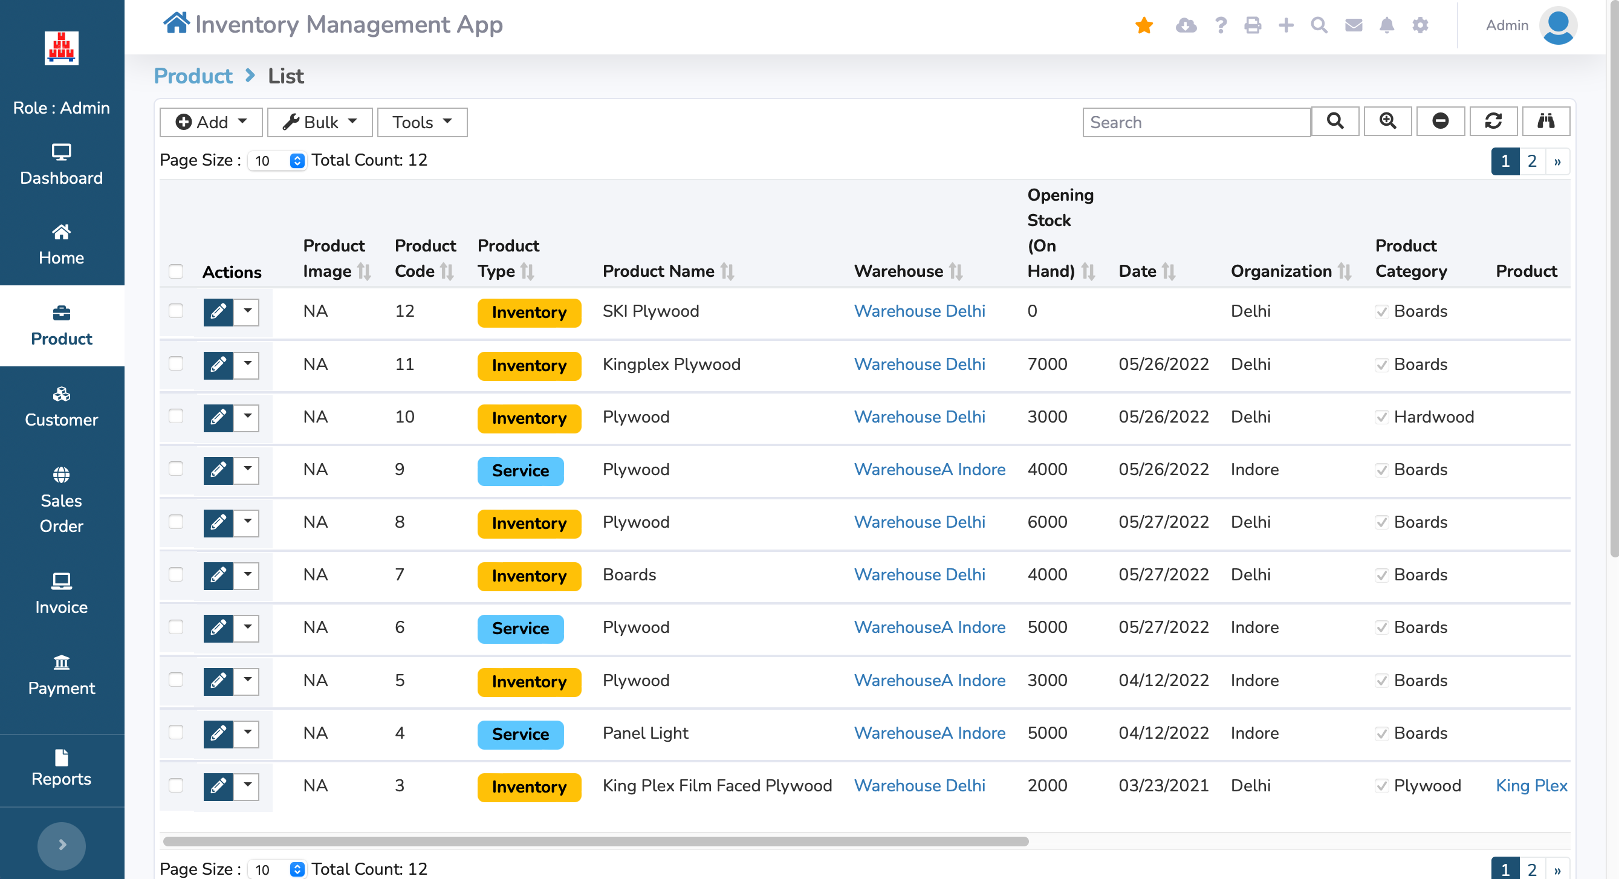Check the Kingplex Plywood row checkbox
1619x879 pixels.
[x=176, y=364]
